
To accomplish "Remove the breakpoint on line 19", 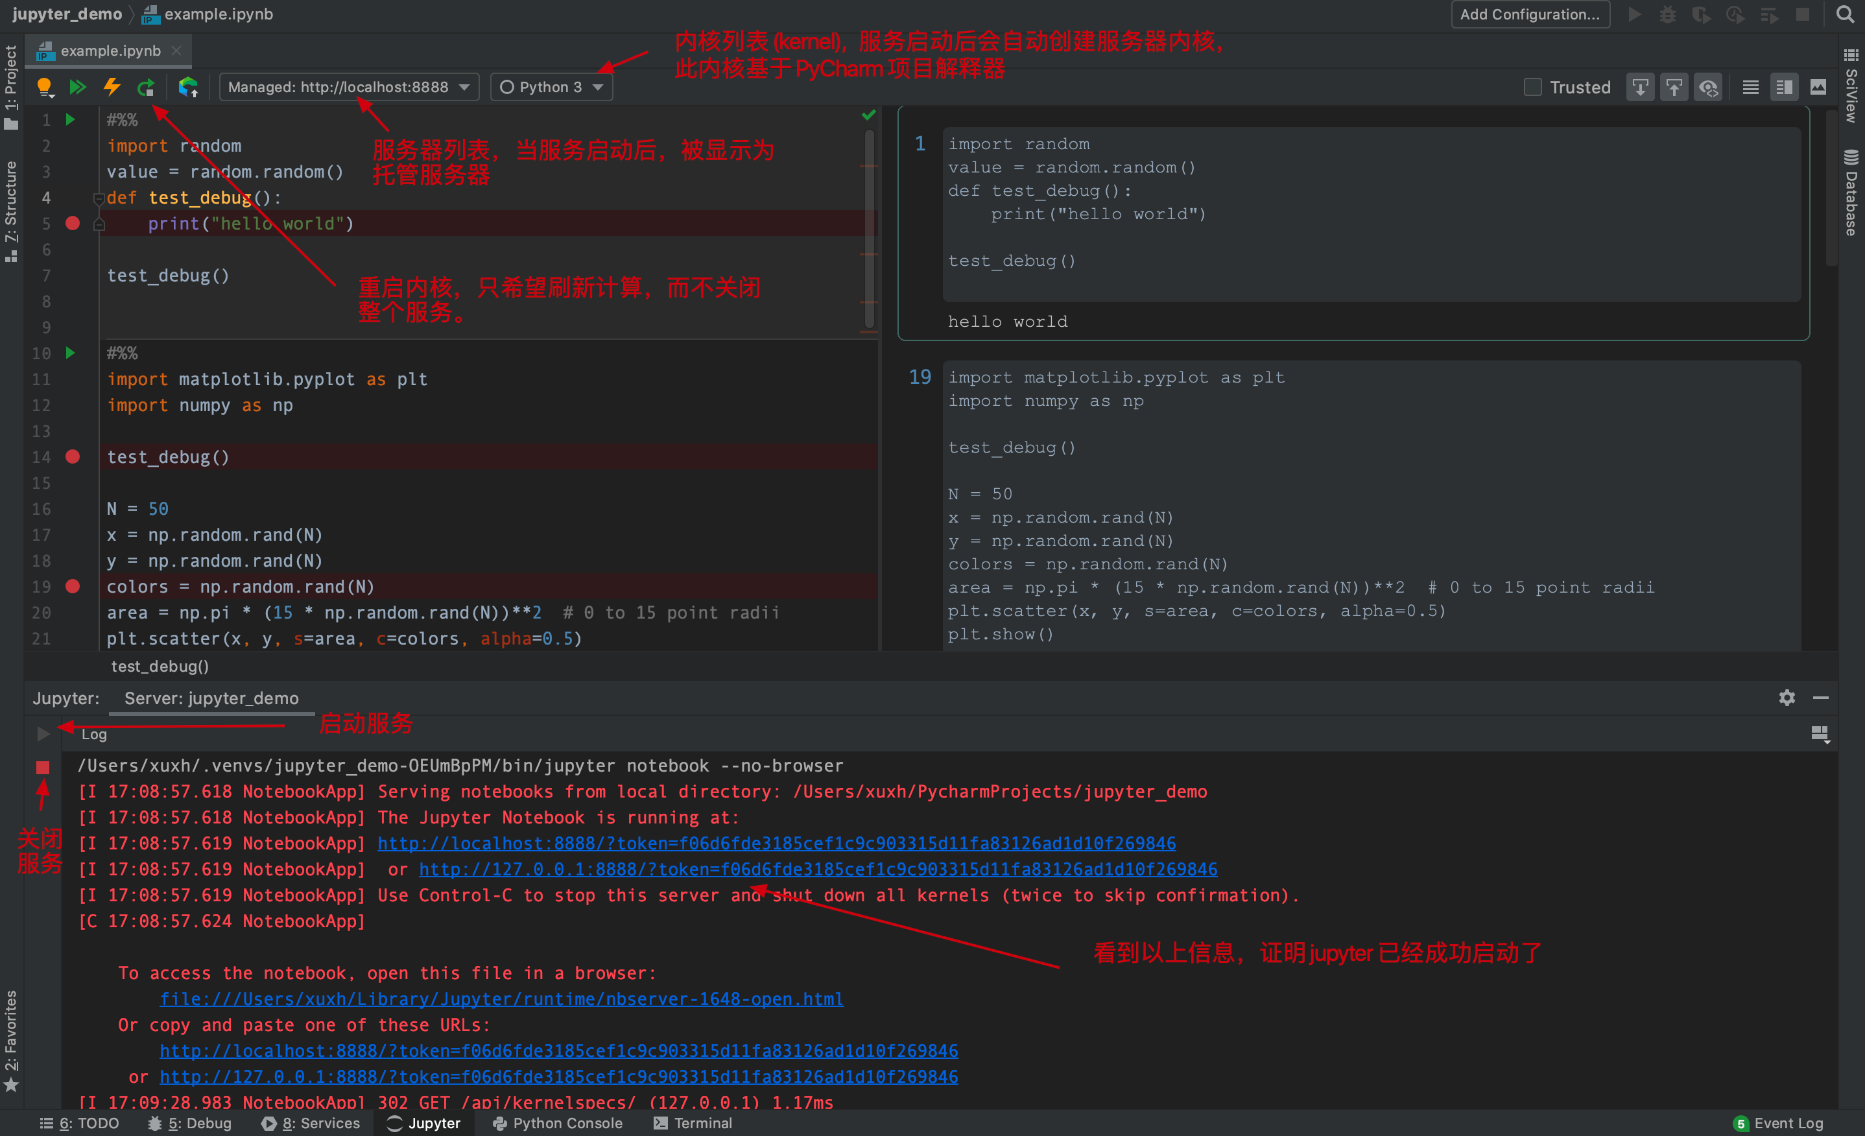I will click(73, 587).
